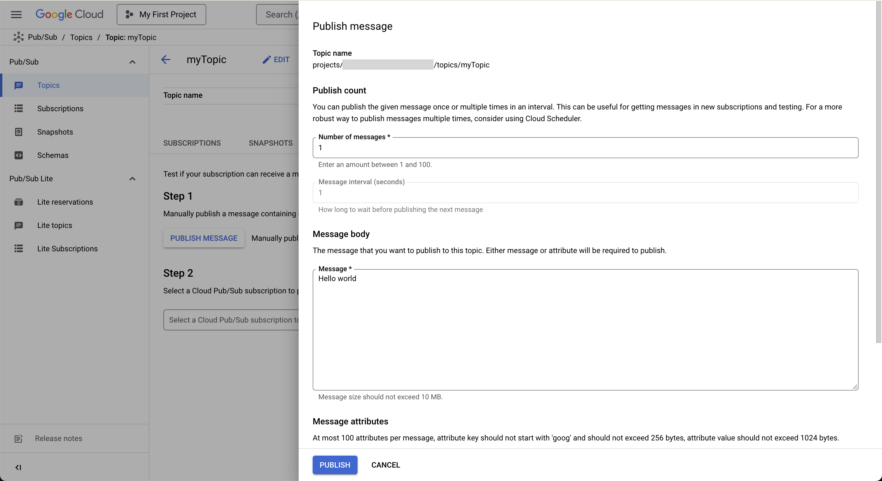Open the My First Project selector

tap(161, 14)
